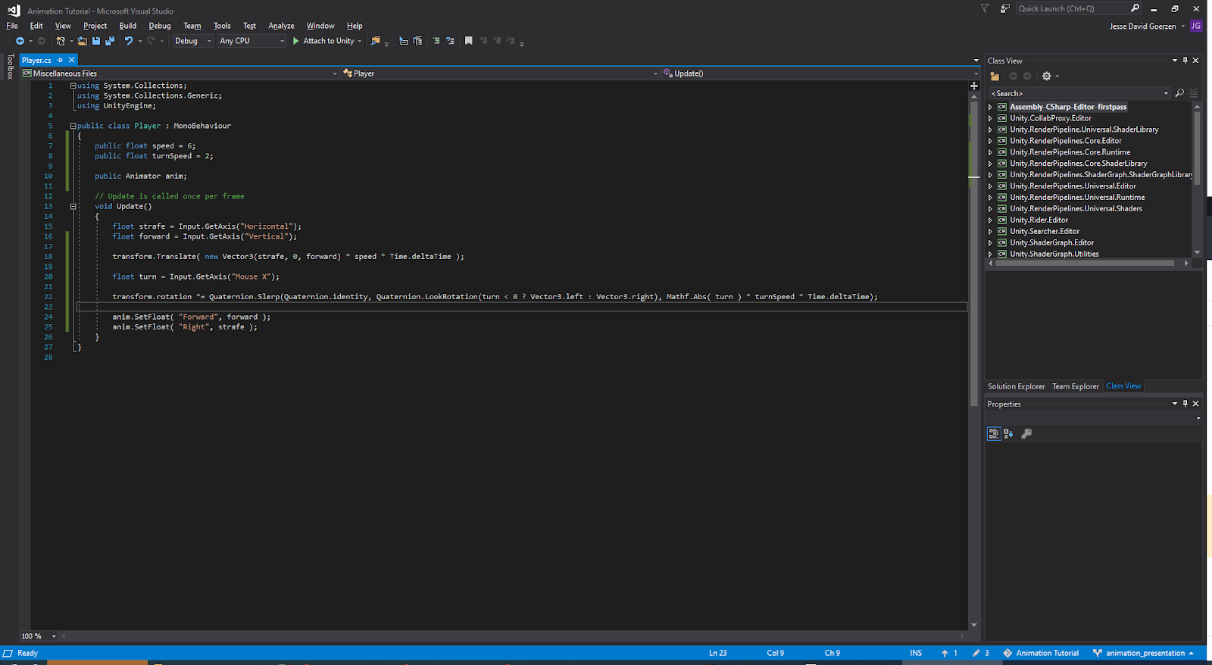Select Unity.ShaderGraph.Editor in Class View
The image size is (1212, 665).
tap(1051, 243)
